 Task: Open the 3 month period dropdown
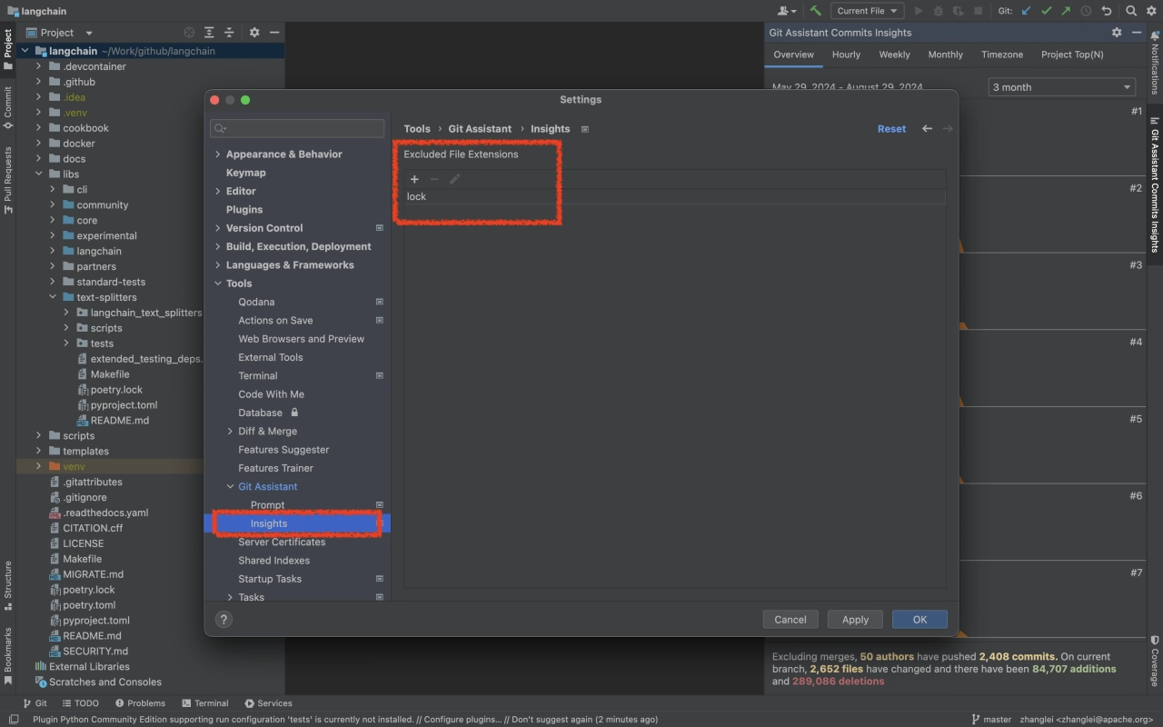1062,87
